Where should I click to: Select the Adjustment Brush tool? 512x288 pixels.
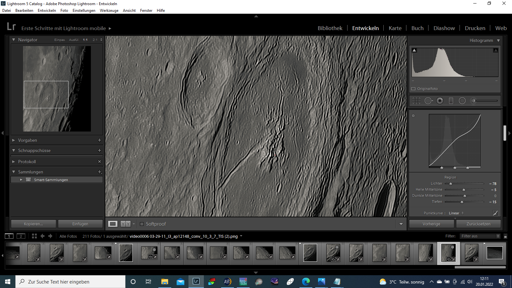(x=484, y=101)
